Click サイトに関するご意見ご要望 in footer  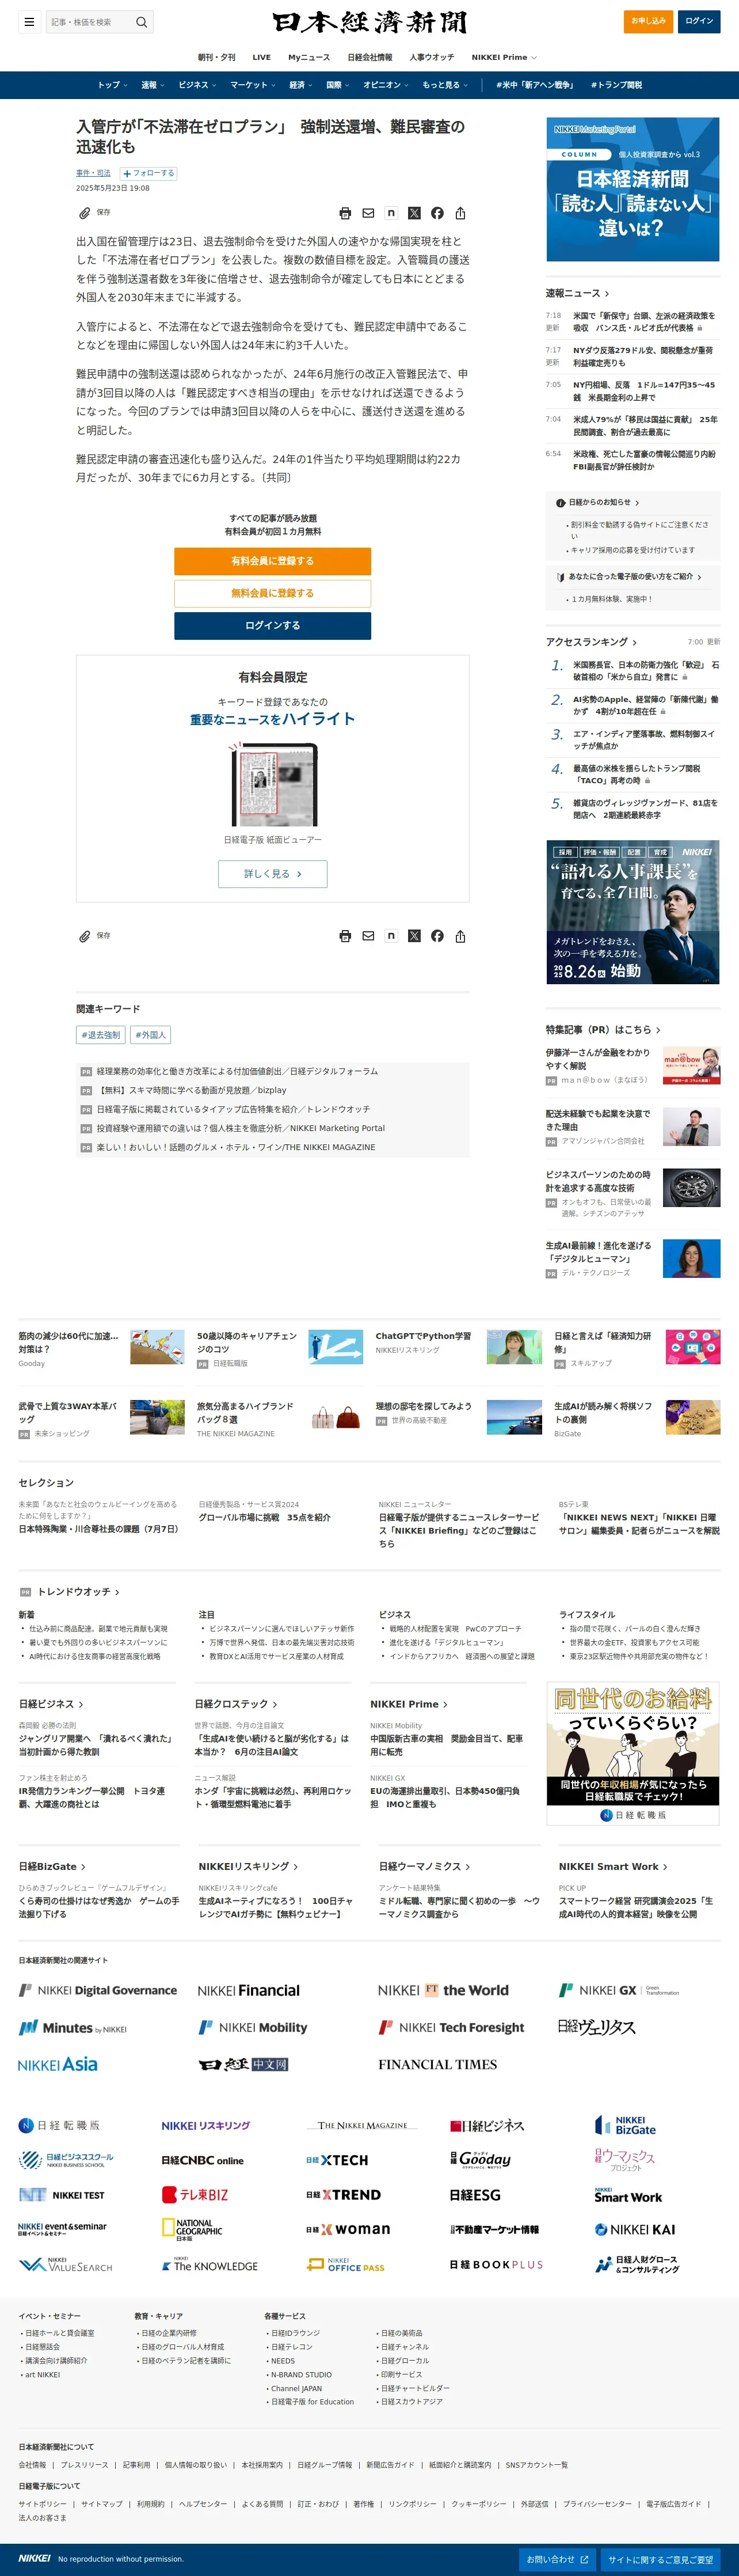pos(660,2559)
